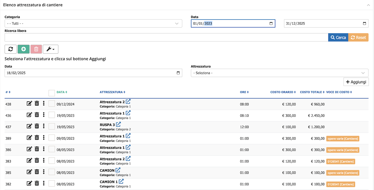Edit row 389 with pencil icon
Image resolution: width=374 pixels, height=190 pixels.
(29, 137)
